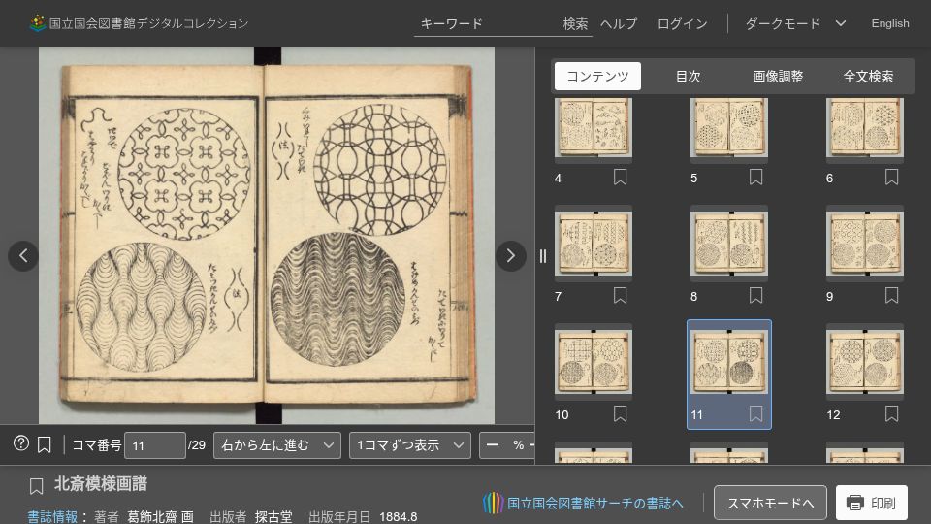Viewport: 931px width, 524px height.
Task: Click the 印刷 print button
Action: tap(871, 503)
